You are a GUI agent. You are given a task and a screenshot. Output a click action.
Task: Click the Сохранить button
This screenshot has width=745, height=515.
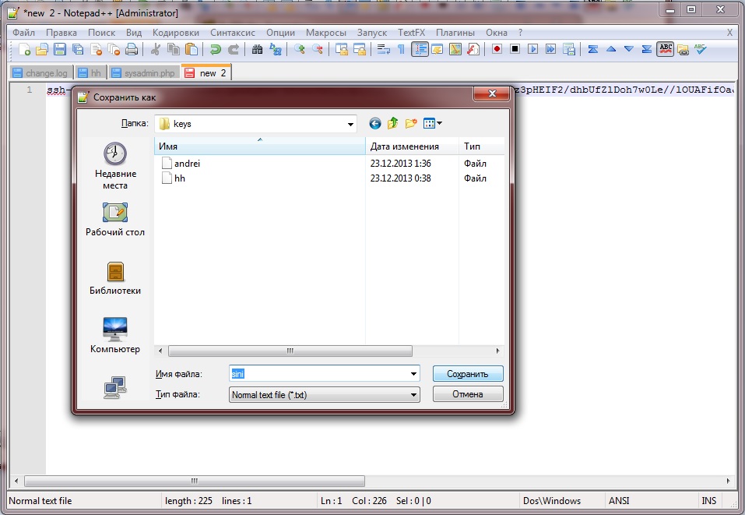click(468, 374)
